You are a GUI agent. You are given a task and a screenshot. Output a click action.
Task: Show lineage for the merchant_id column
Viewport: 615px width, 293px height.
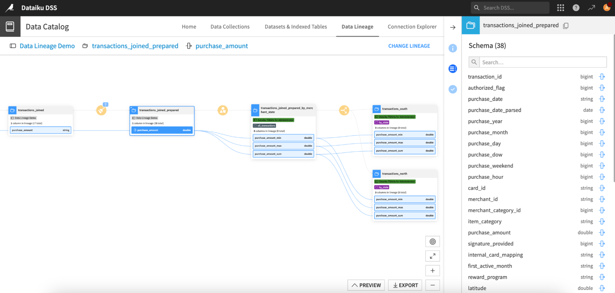(x=602, y=199)
